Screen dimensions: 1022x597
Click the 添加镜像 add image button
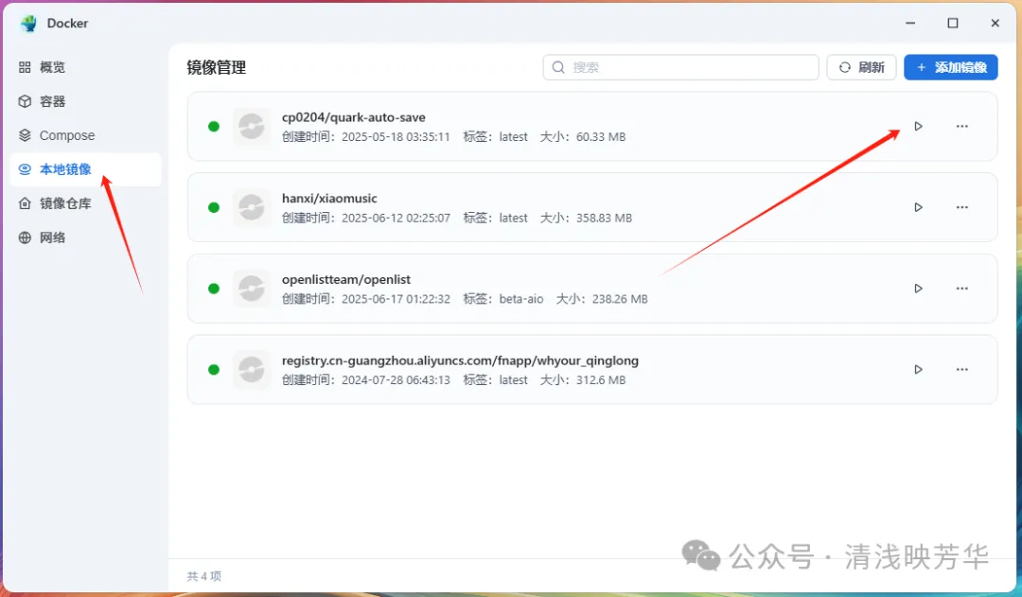click(950, 67)
